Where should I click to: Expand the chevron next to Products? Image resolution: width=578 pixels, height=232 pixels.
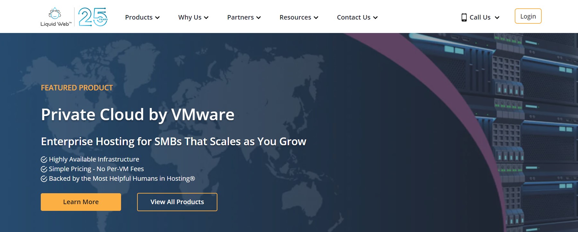(157, 18)
